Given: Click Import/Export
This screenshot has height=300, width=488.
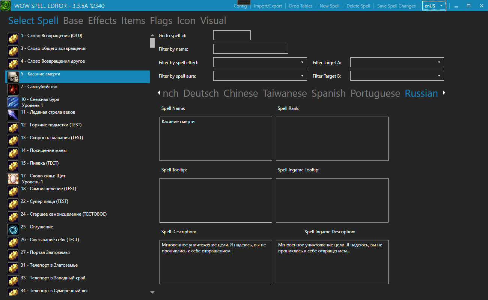Looking at the screenshot, I should [x=268, y=6].
